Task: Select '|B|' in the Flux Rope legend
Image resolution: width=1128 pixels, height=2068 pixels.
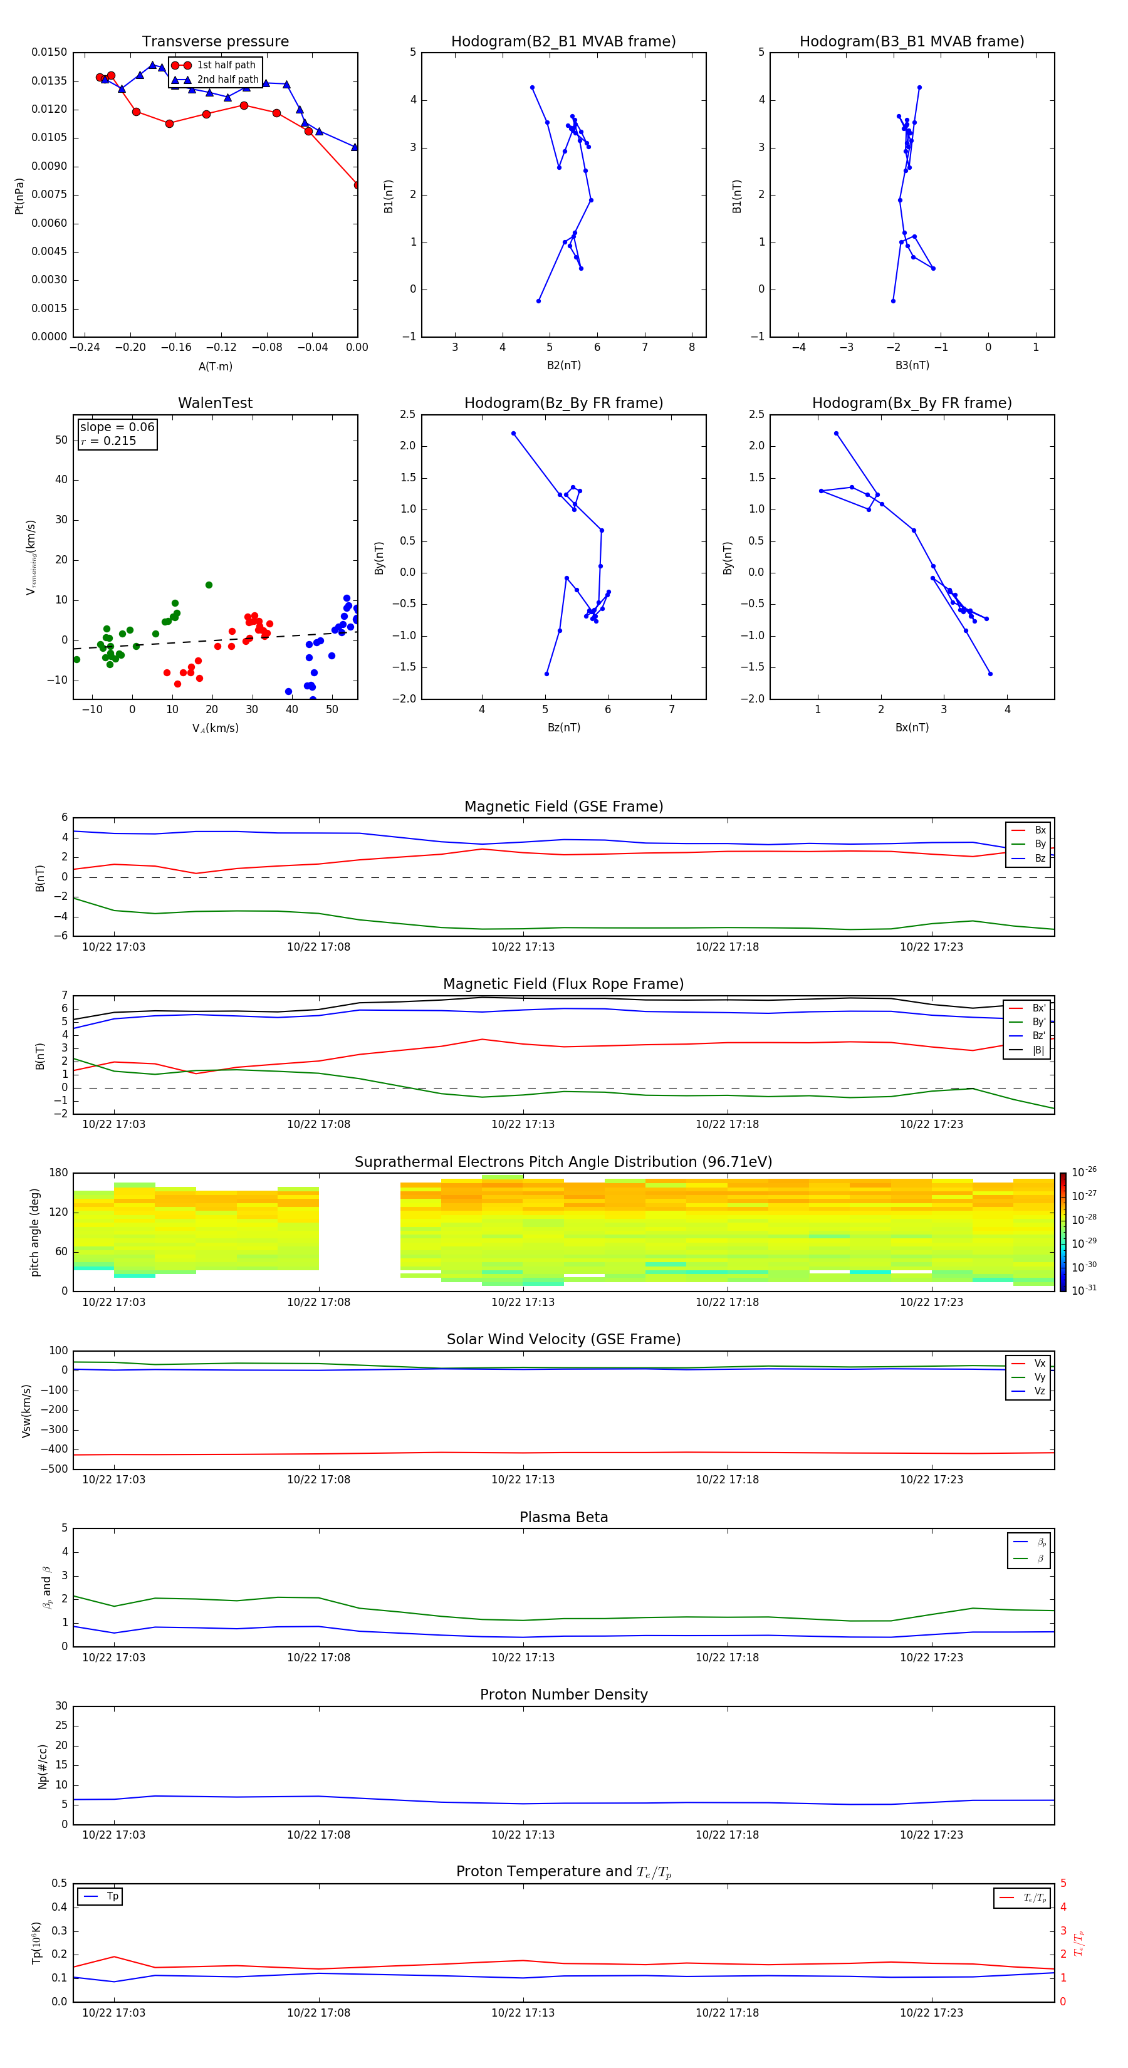Action: tap(1028, 1050)
